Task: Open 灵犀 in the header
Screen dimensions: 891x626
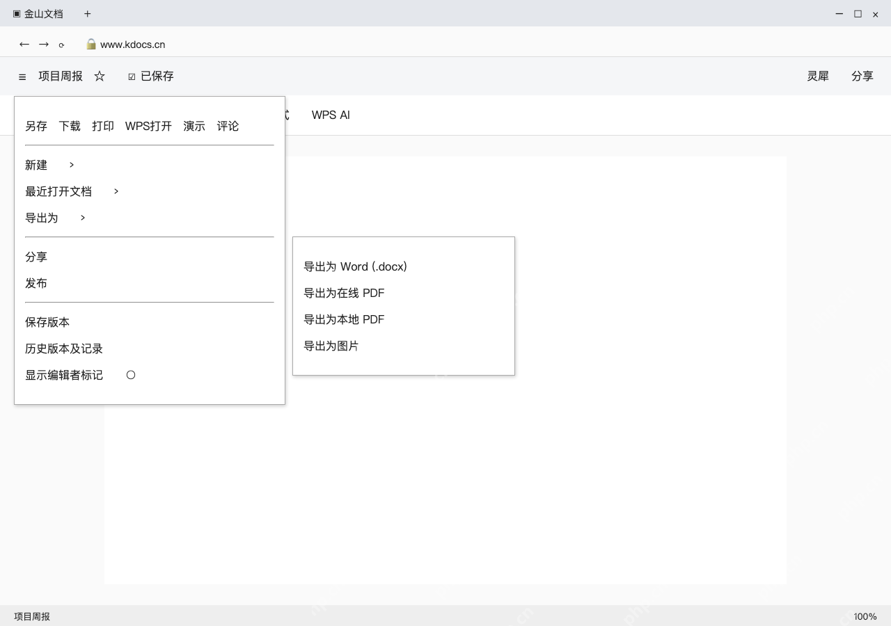Action: [818, 76]
